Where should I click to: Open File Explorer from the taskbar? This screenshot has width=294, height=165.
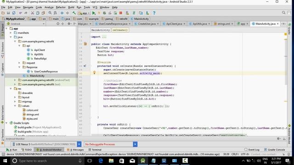coord(111,161)
